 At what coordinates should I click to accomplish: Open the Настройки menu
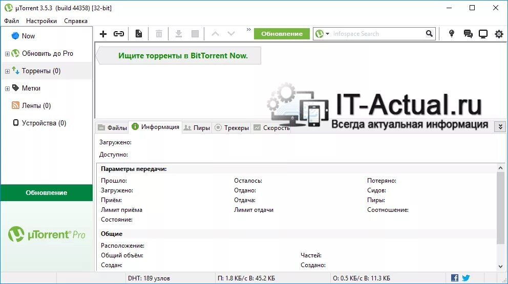(41, 21)
